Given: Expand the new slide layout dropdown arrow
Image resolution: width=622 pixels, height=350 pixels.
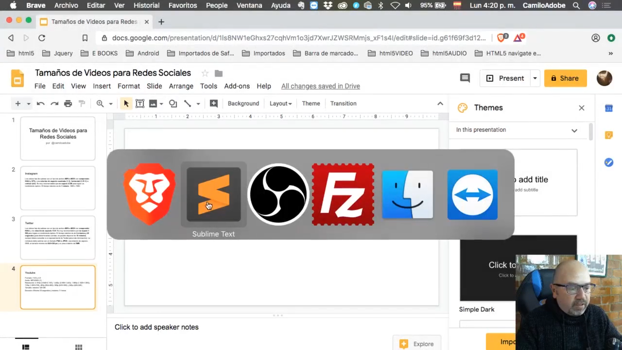Looking at the screenshot, I should click(x=29, y=104).
